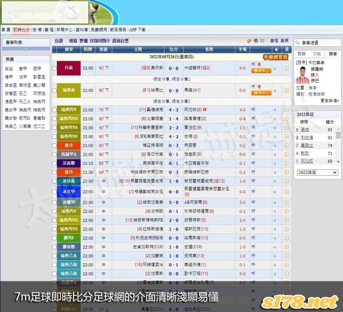Click pin icon on 烏茲甲A 0-1 row
The width and height of the screenshot is (343, 312).
286,154
